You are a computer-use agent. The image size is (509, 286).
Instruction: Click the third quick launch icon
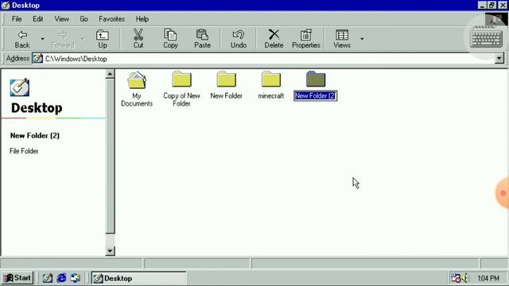[x=76, y=278]
